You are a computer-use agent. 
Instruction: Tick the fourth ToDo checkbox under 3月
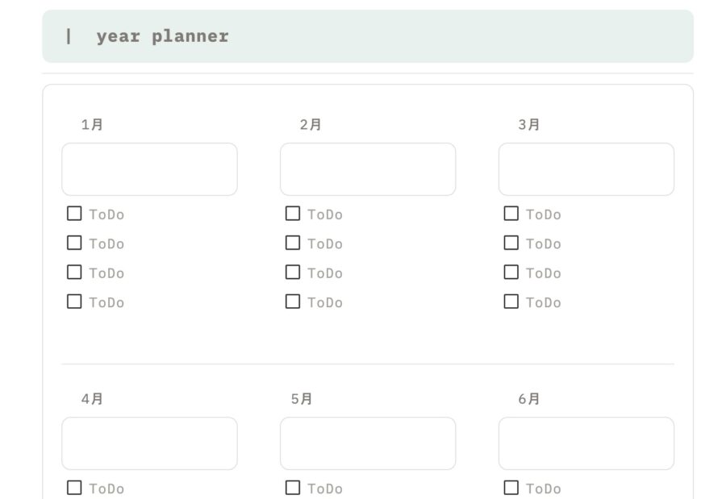511,301
